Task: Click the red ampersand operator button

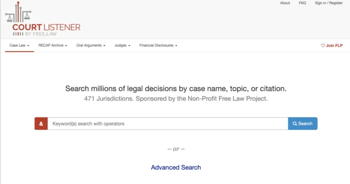Action: (x=41, y=124)
